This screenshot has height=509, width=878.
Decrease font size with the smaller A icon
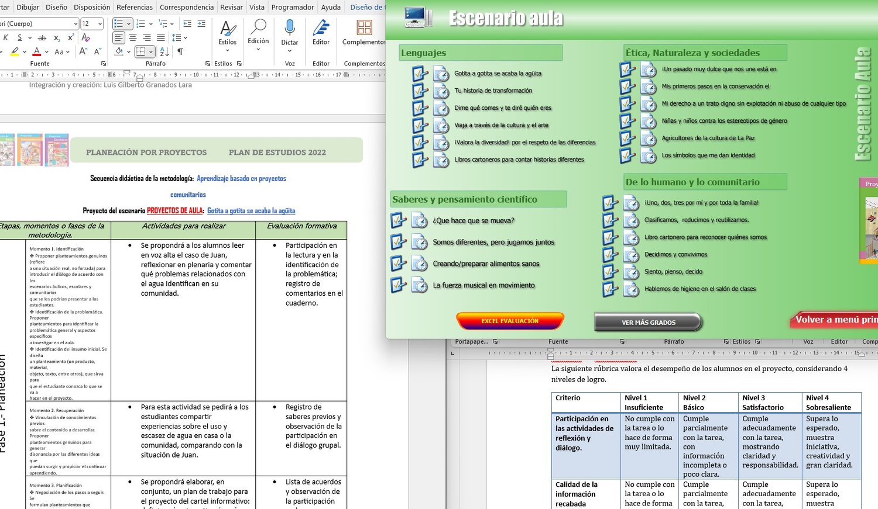98,51
